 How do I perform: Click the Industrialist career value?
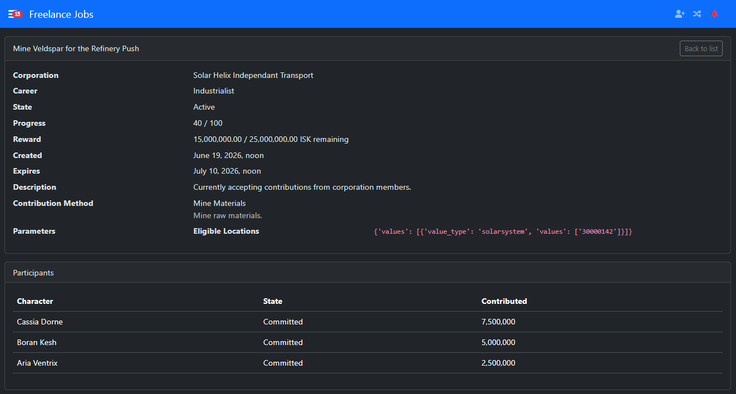[x=214, y=91]
